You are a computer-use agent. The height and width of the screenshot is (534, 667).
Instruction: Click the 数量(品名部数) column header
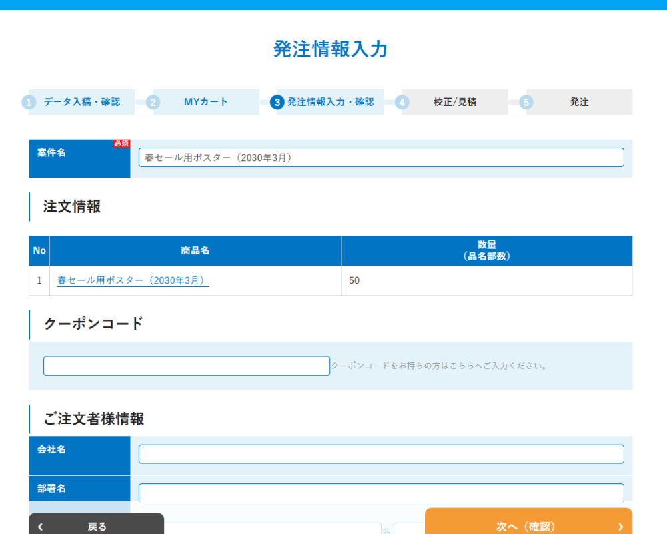click(x=487, y=251)
